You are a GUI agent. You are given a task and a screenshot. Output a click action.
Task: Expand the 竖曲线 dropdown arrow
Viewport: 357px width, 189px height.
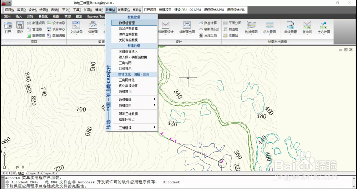click(x=307, y=35)
